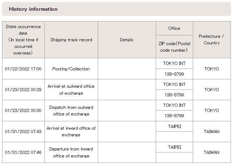Click Arrival at inward office of exchange
This screenshot has height=165, width=233.
(71, 131)
